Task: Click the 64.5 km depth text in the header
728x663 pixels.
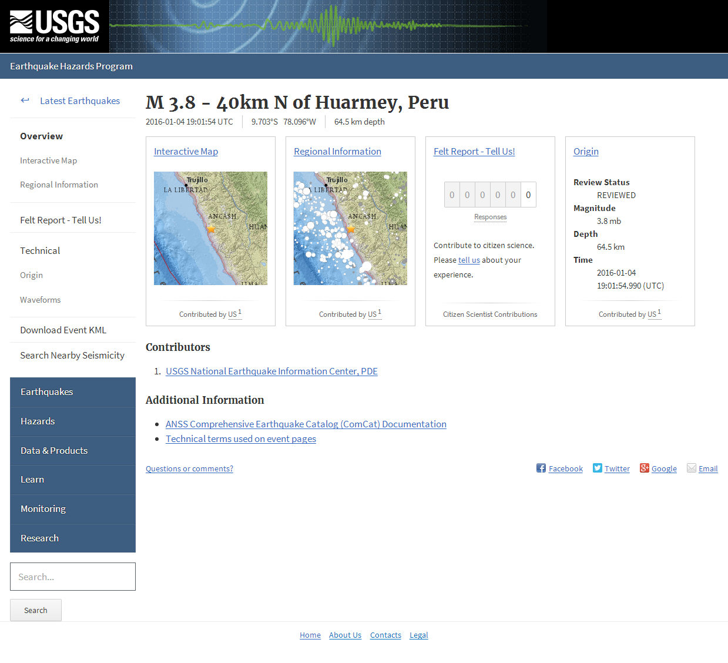Action: pyautogui.click(x=360, y=122)
